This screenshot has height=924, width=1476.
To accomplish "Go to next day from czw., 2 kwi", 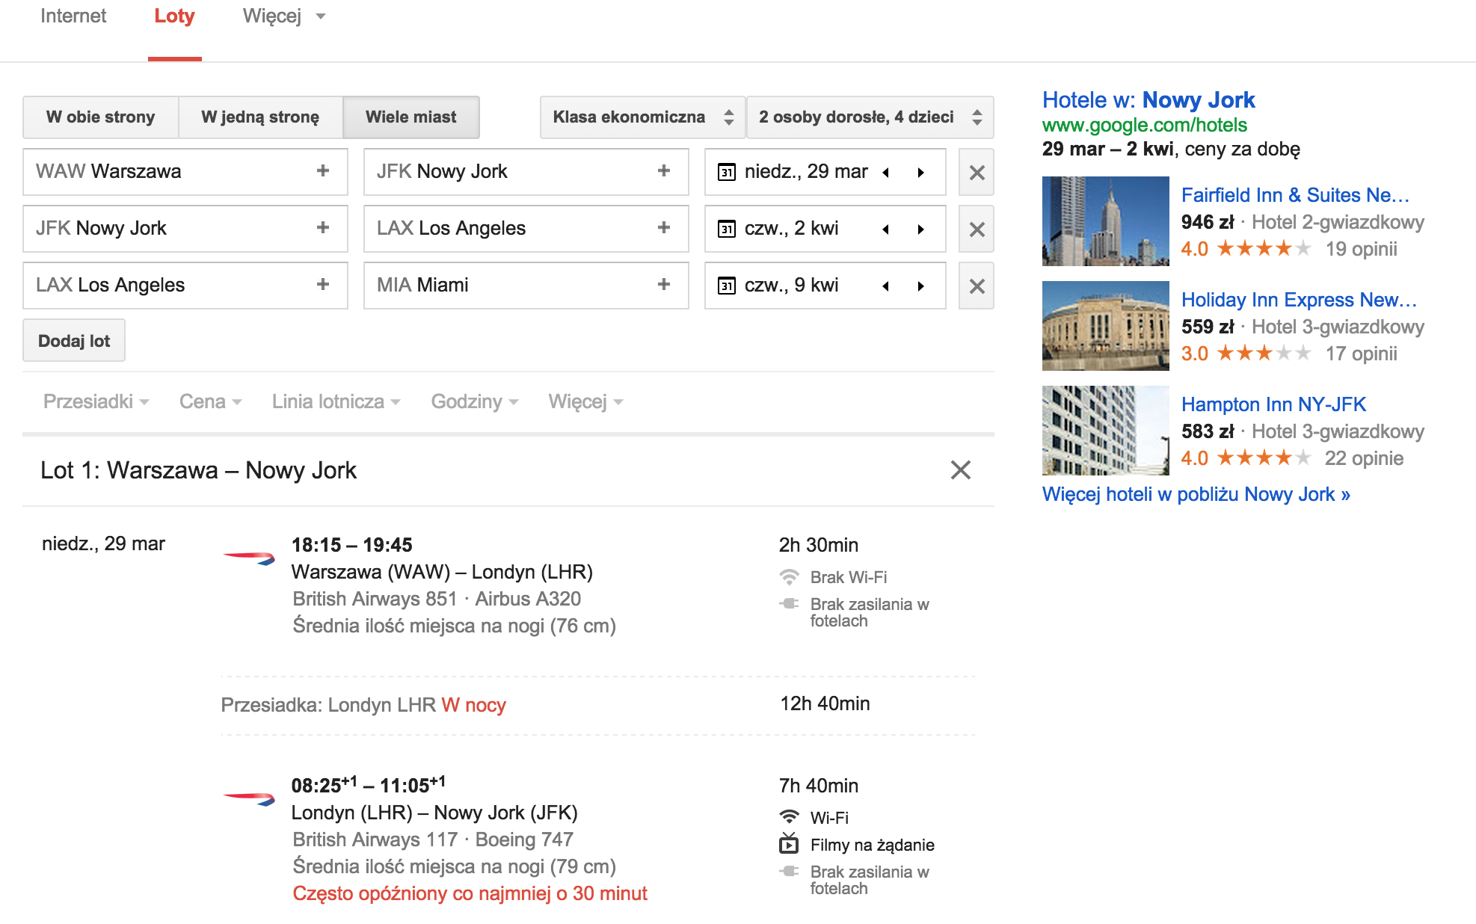I will pos(921,229).
